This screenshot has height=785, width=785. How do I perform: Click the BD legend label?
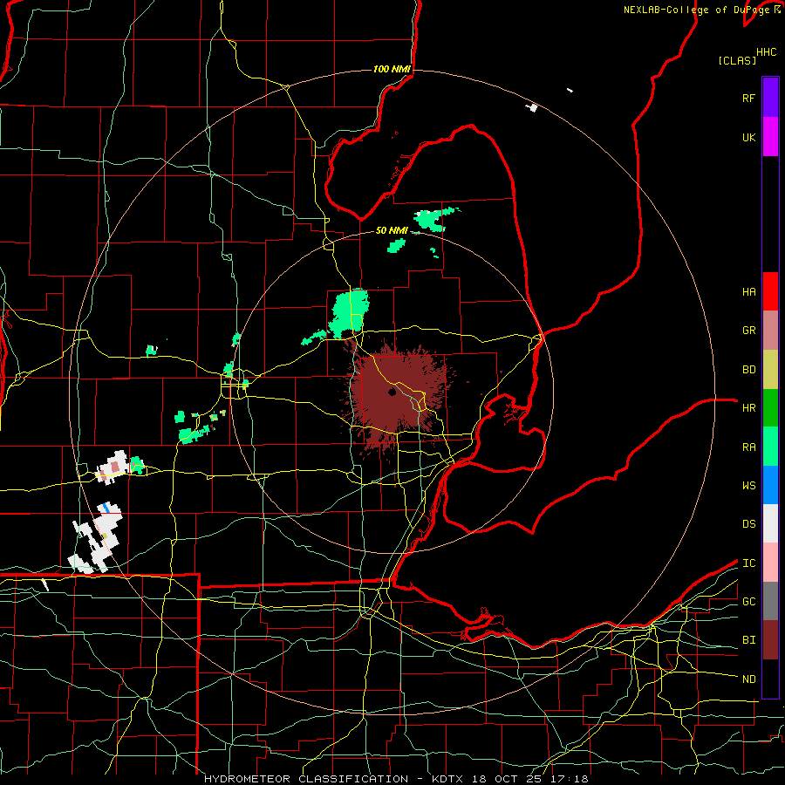pos(748,370)
